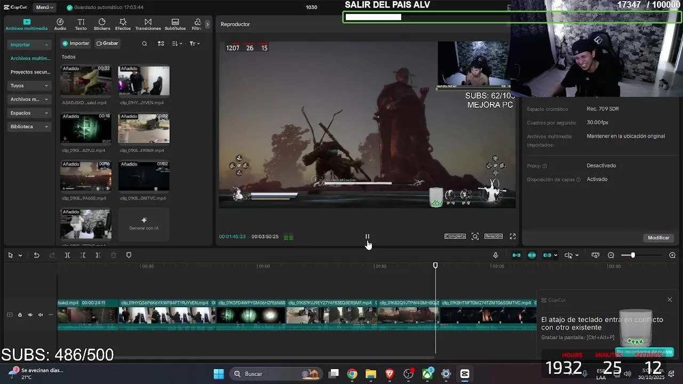Open the Audio tab
Image resolution: width=683 pixels, height=384 pixels.
pos(60,25)
